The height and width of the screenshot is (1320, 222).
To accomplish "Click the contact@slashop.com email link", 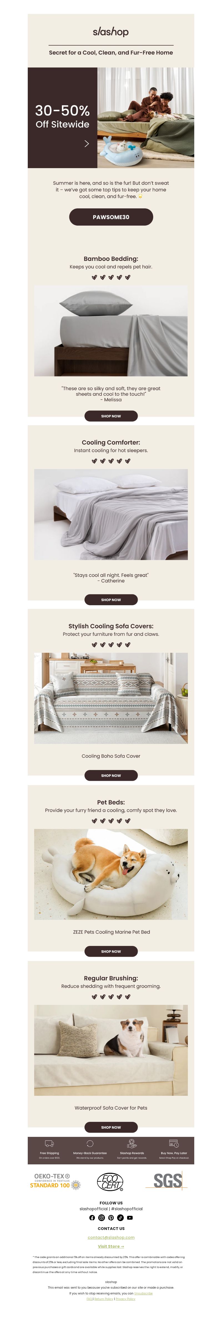I will [111, 1237].
